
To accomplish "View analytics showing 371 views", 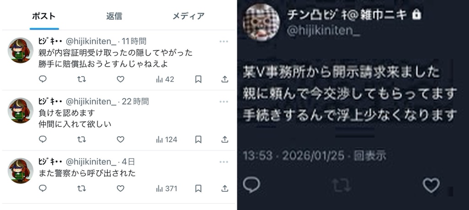I will tap(166, 188).
